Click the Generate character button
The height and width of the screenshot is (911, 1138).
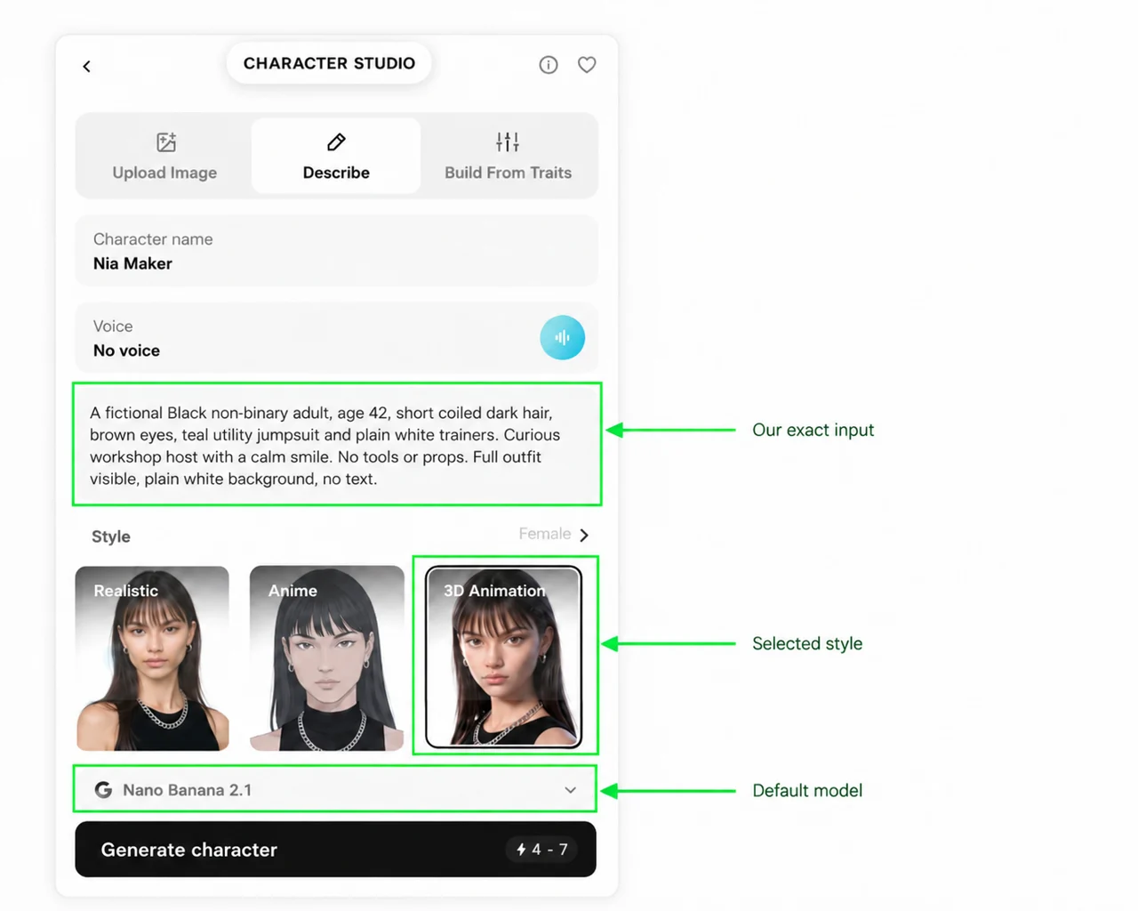[335, 850]
